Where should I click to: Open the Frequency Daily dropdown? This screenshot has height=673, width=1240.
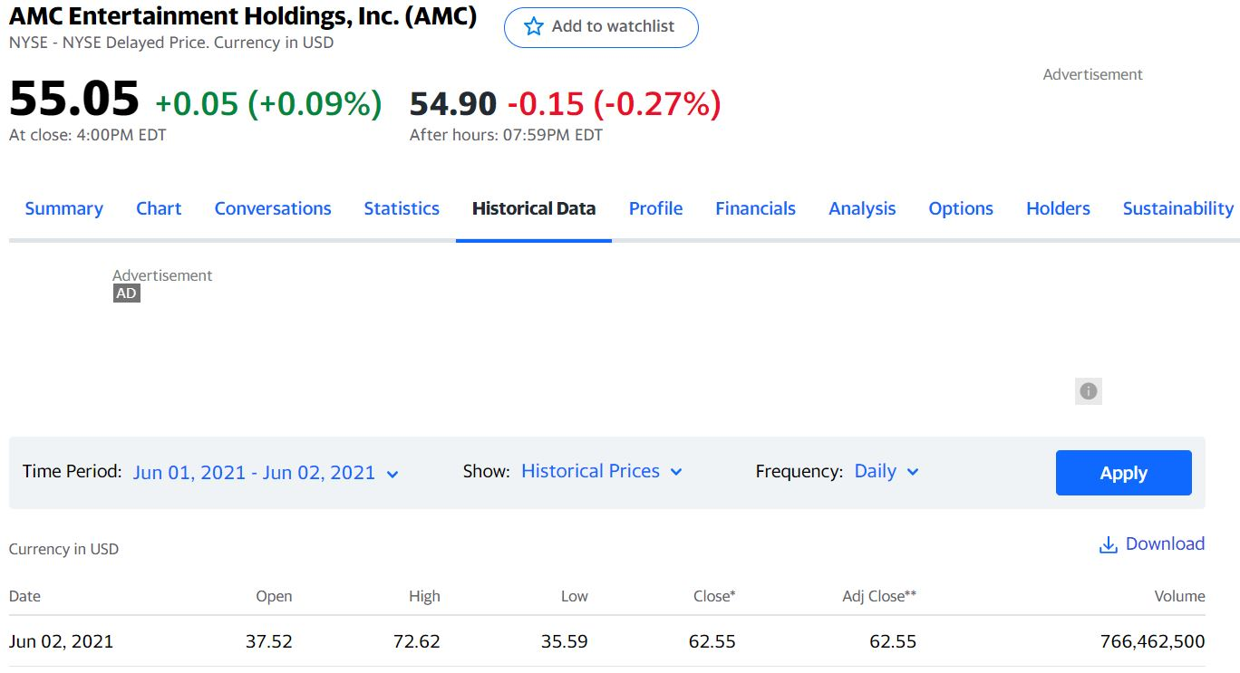886,472
